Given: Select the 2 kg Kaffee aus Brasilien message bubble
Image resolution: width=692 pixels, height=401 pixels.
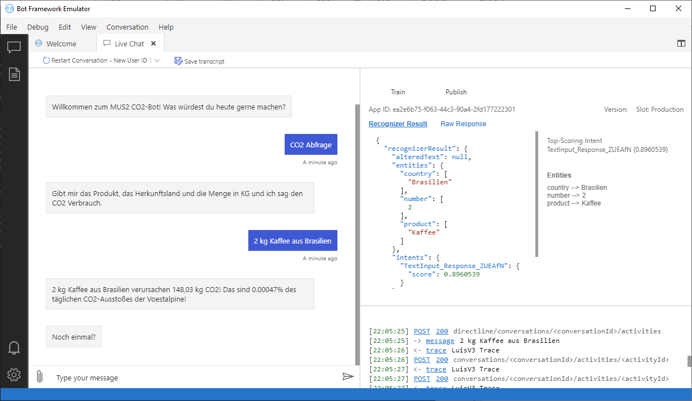Looking at the screenshot, I should click(293, 241).
